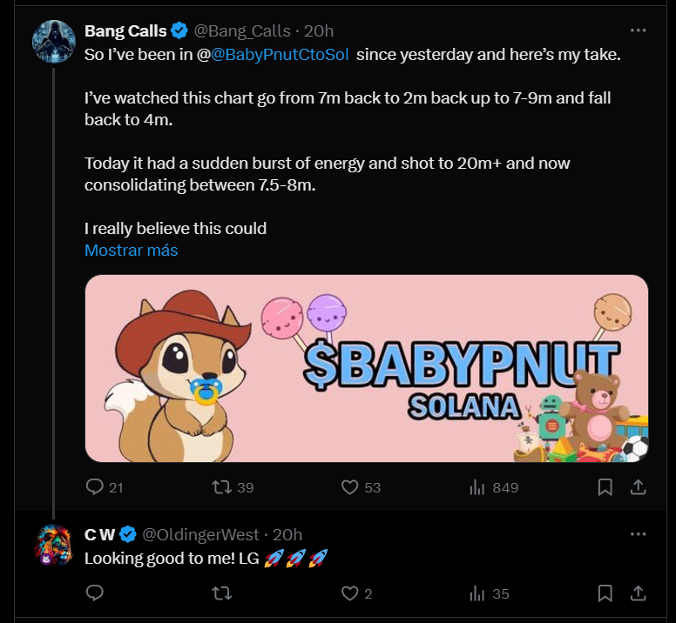Open more options for C W's reply
The height and width of the screenshot is (623, 676).
(x=638, y=534)
